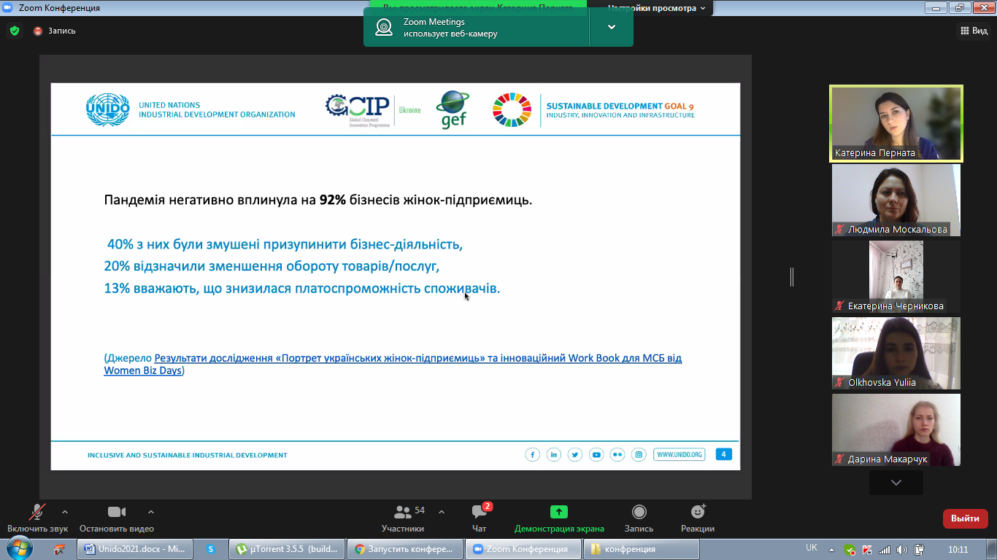Click the Record button icon

click(639, 512)
